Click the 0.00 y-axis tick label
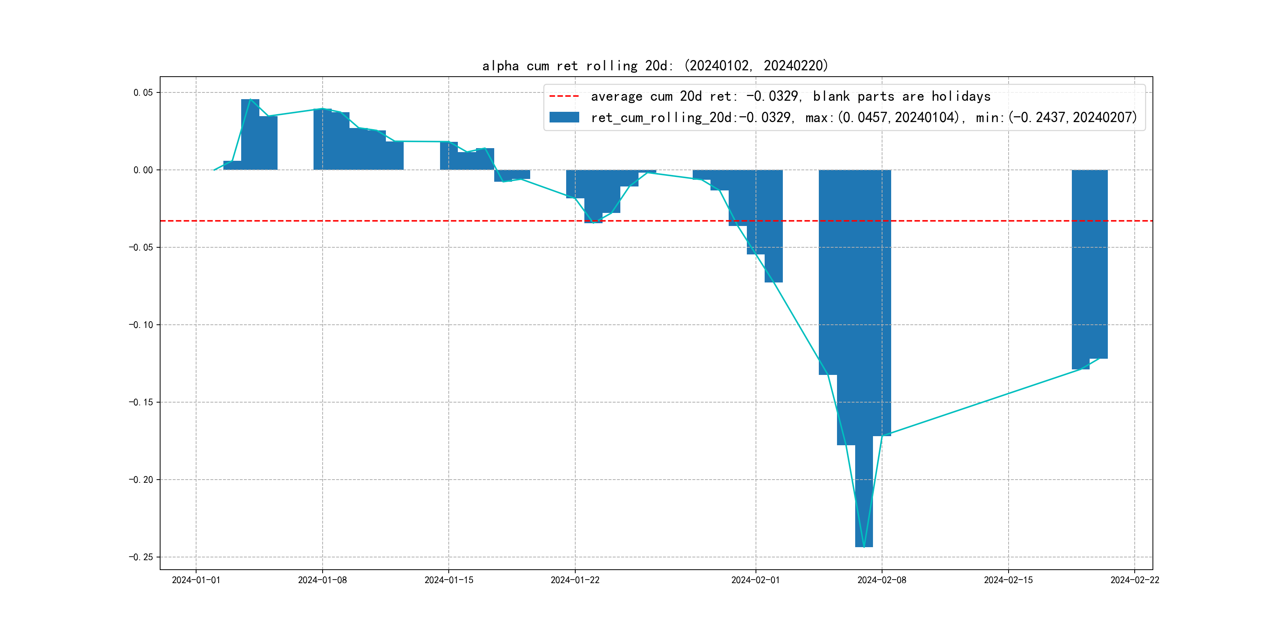This screenshot has width=1281, height=640. pyautogui.click(x=143, y=170)
